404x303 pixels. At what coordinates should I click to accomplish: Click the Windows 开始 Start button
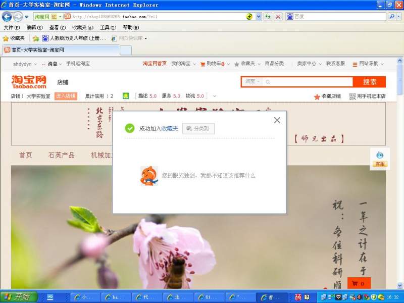[19, 297]
